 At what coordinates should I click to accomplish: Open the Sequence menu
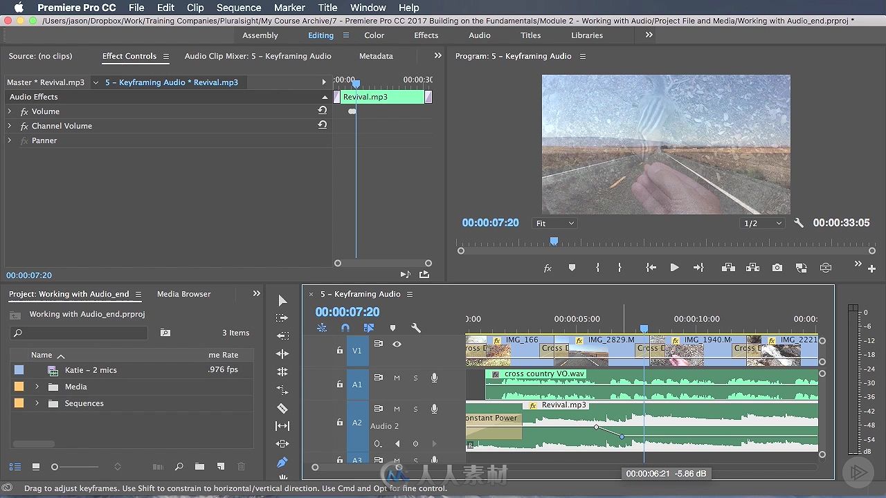point(239,8)
